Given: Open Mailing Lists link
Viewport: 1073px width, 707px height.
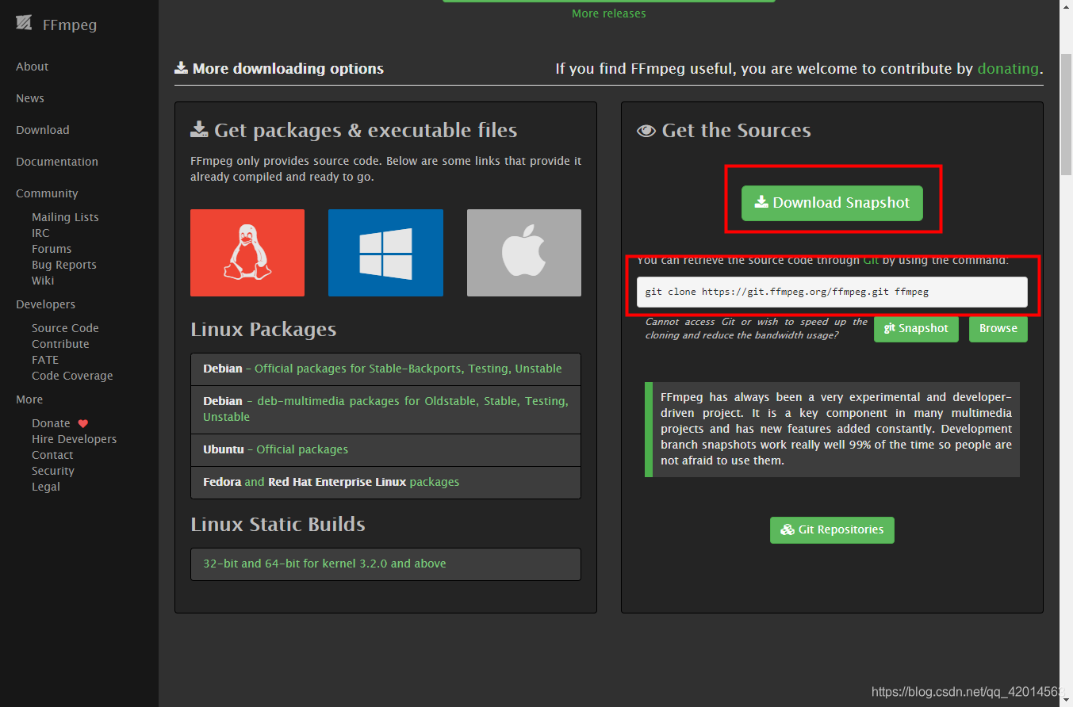Looking at the screenshot, I should tap(65, 217).
